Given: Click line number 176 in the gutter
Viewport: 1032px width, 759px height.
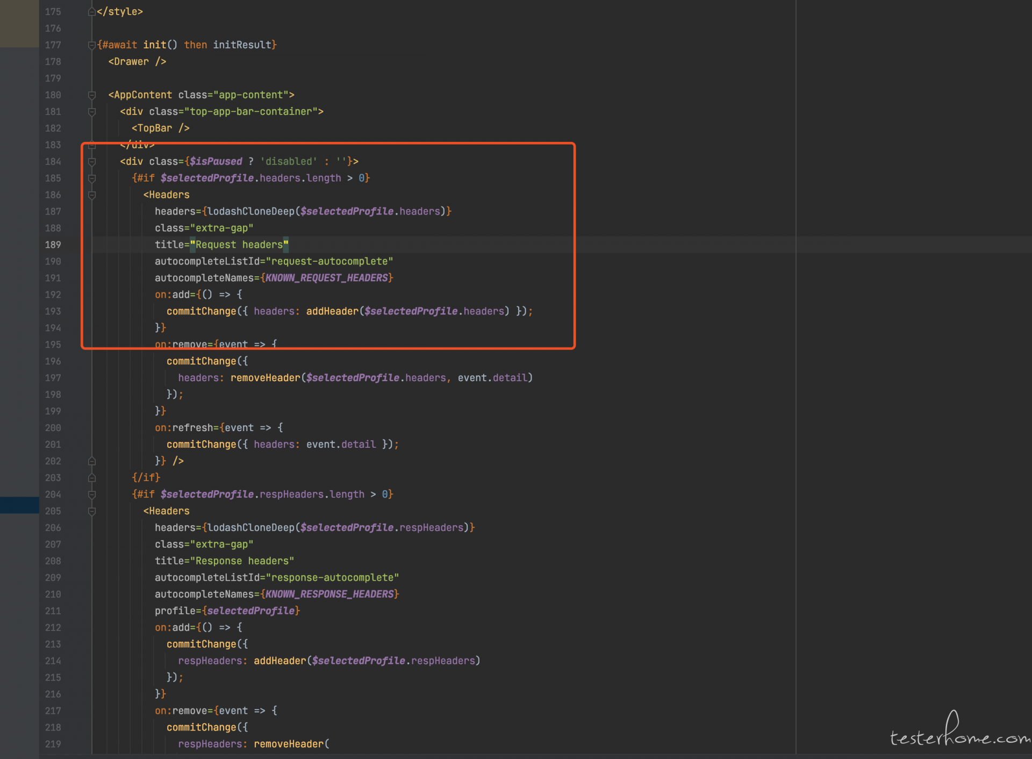Looking at the screenshot, I should coord(53,28).
